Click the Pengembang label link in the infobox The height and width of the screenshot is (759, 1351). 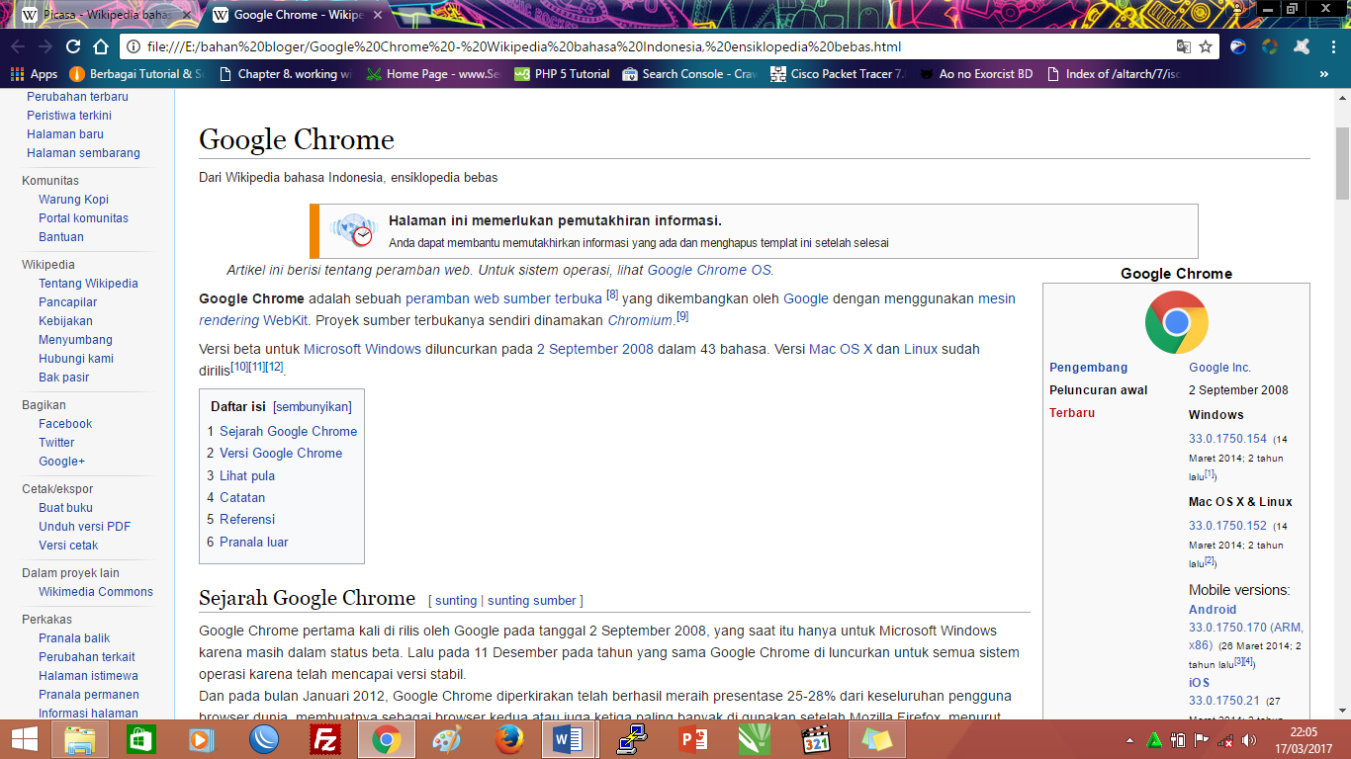1088,368
